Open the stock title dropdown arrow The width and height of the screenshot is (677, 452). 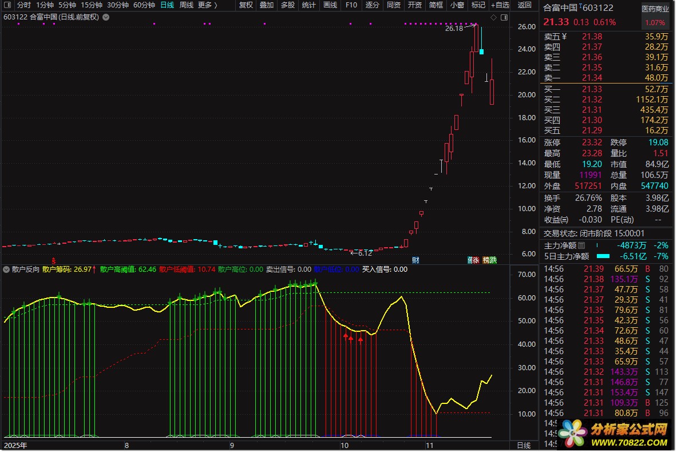click(x=106, y=17)
